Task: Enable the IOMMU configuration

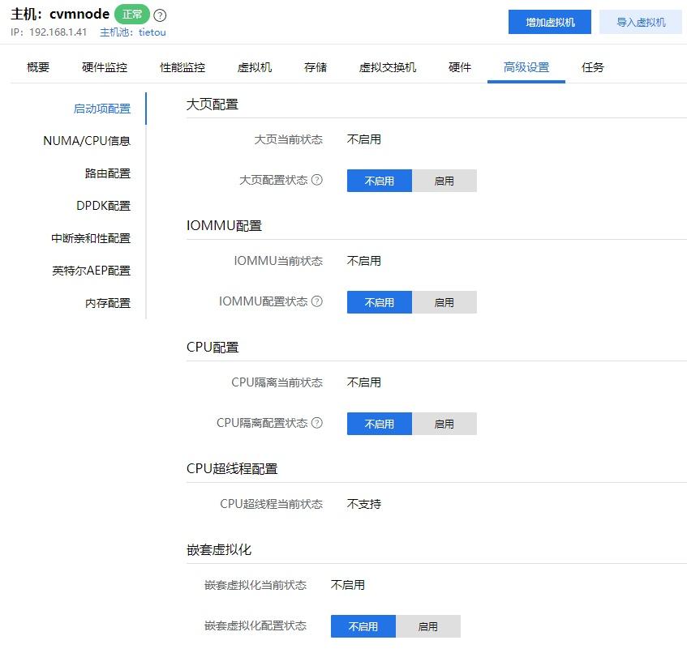Action: click(444, 301)
